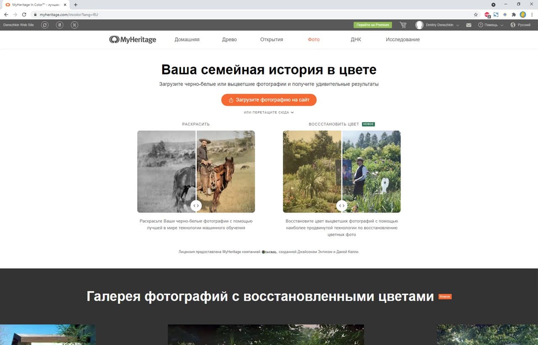Go to the Домашняя menu item
Viewport: 538px width, 345px height.
[187, 40]
